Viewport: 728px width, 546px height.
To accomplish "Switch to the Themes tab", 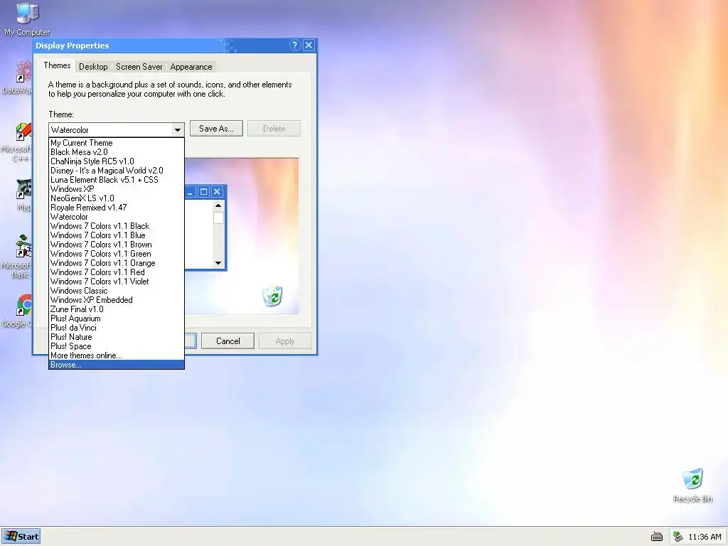I will pyautogui.click(x=57, y=65).
